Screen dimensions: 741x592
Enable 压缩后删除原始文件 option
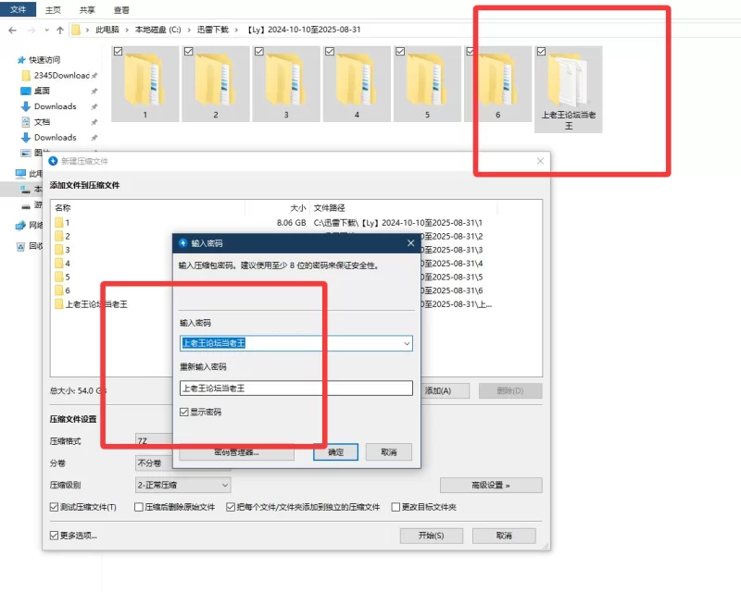[139, 507]
